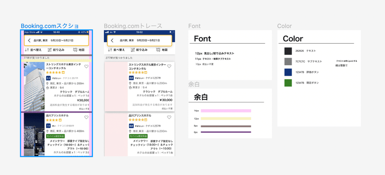Select the navy blue 評価ボタン swatch
Viewport: 385px width, 175px height.
coord(288,72)
